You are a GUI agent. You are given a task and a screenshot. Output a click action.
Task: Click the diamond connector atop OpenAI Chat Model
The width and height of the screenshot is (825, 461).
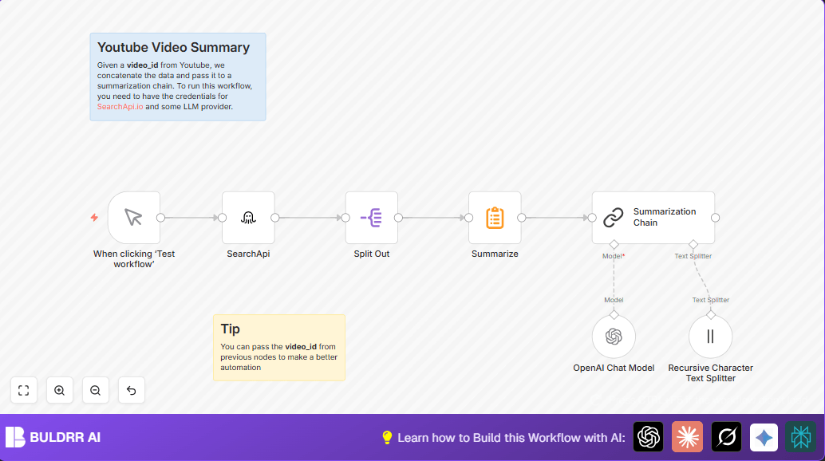tap(614, 315)
